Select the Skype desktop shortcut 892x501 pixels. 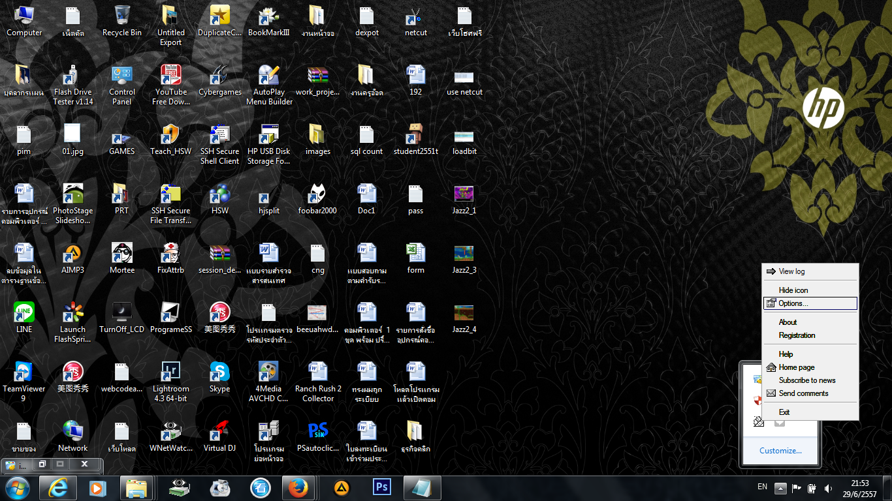(219, 377)
